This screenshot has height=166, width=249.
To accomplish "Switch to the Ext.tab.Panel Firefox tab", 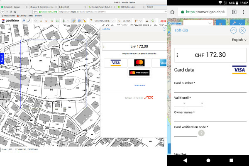I will click(x=102, y=7).
